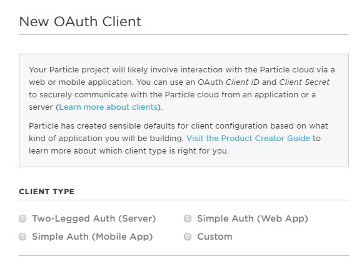Click the Custom option label text
The height and width of the screenshot is (264, 359).
coord(215,237)
